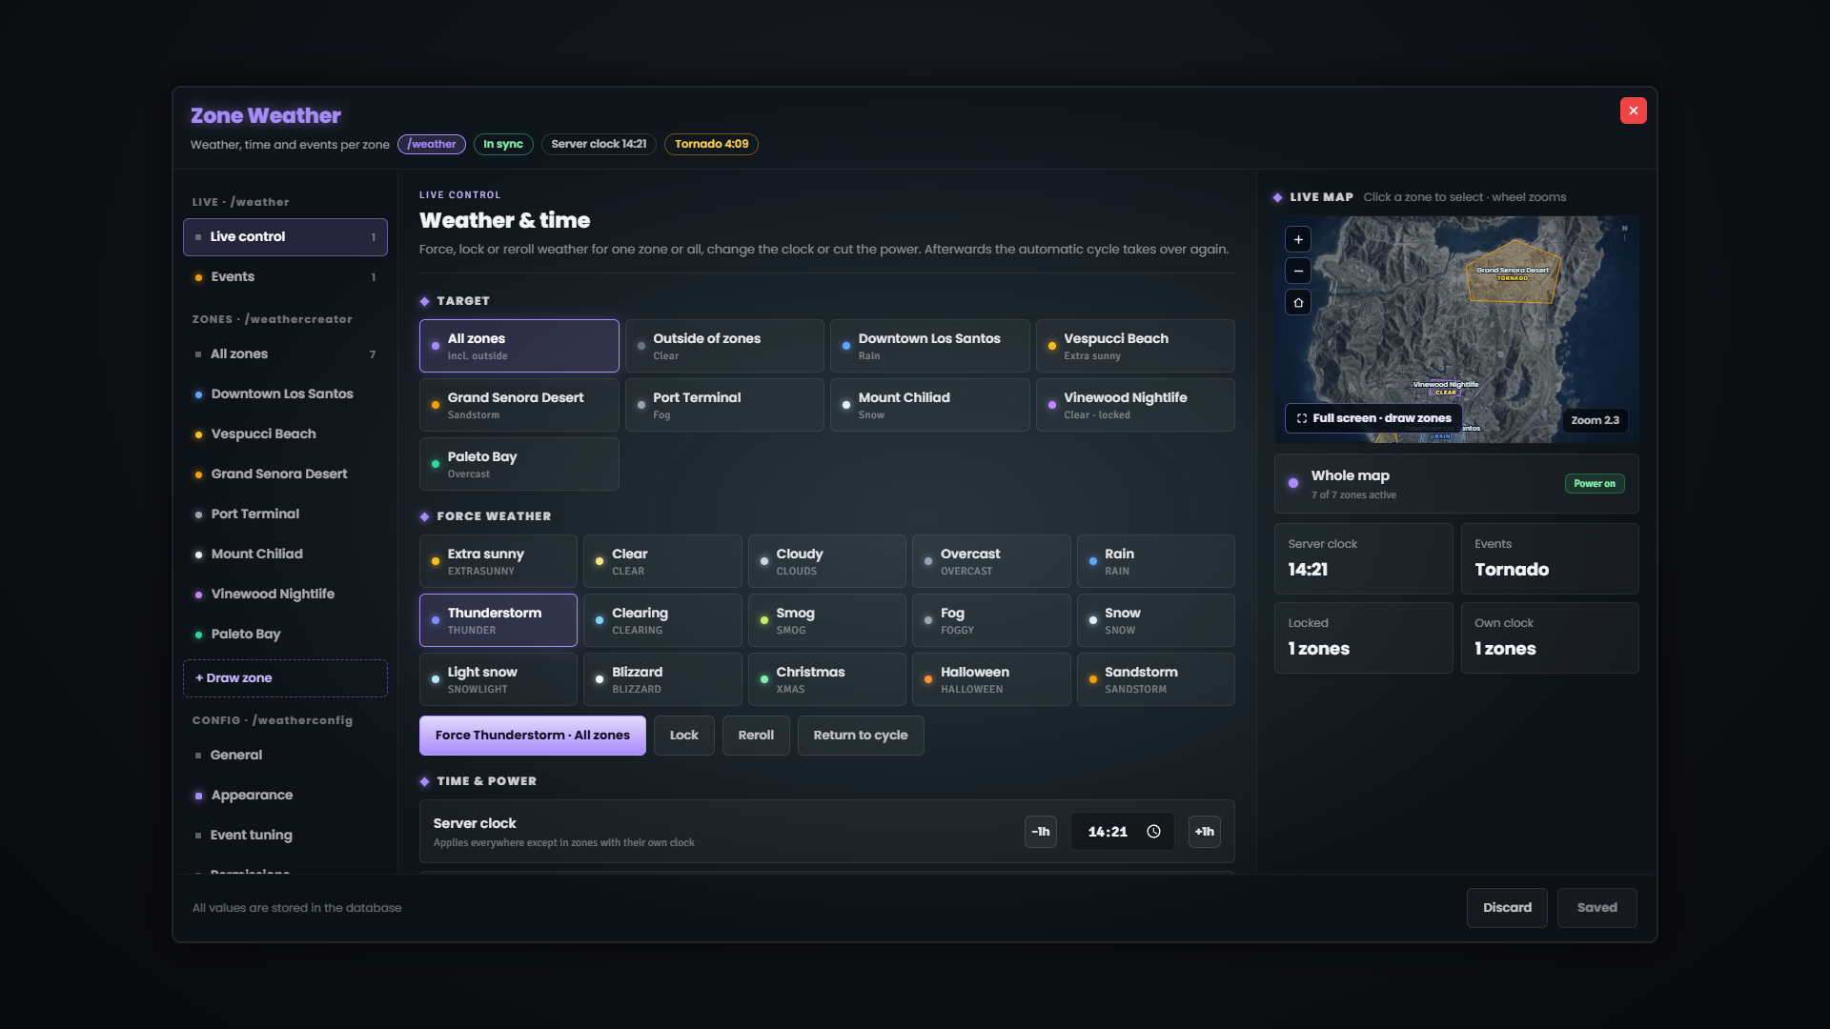Click Force Thunderstorm · All zones

533,736
